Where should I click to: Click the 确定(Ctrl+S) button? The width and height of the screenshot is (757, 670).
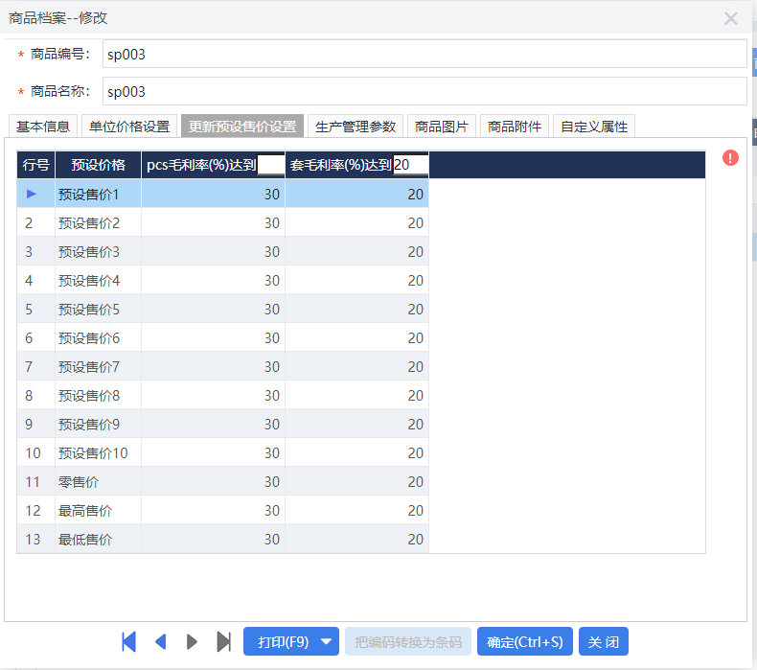[524, 641]
